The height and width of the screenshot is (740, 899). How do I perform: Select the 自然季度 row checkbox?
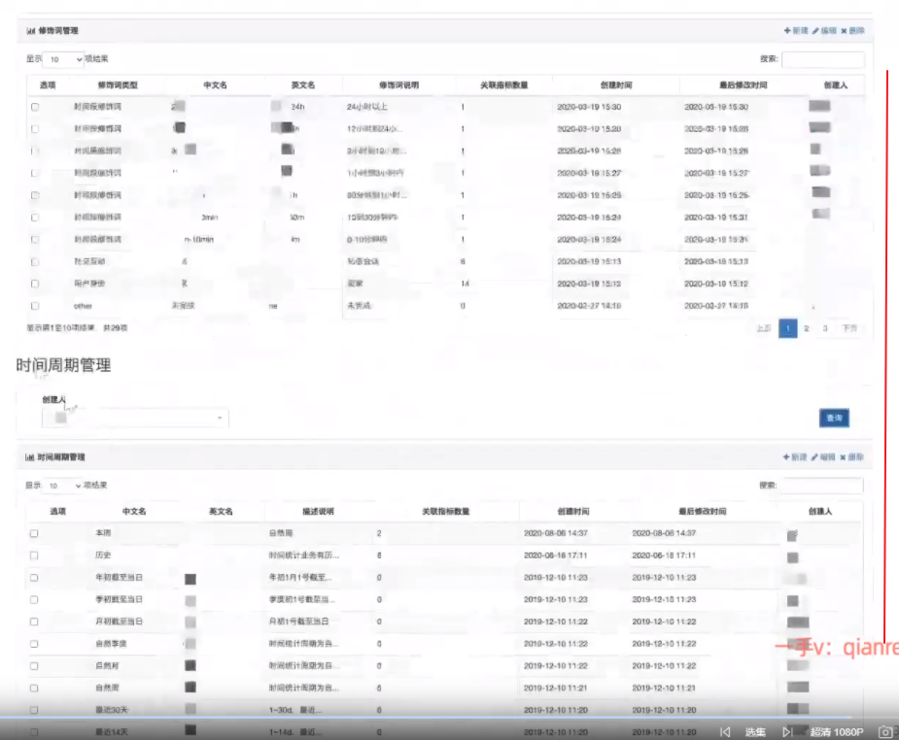[34, 644]
